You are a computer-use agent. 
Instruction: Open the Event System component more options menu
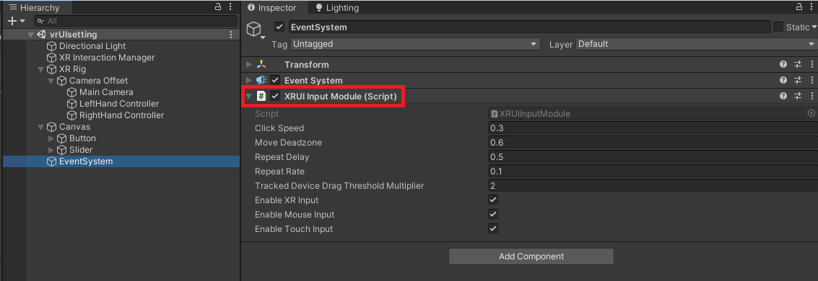[x=812, y=80]
